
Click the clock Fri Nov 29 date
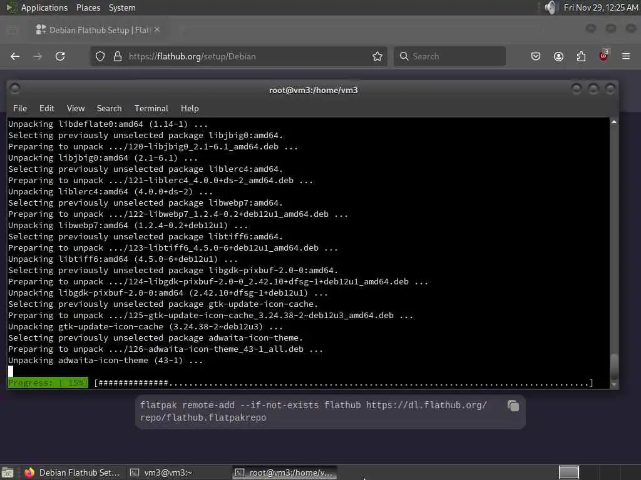[x=601, y=7]
